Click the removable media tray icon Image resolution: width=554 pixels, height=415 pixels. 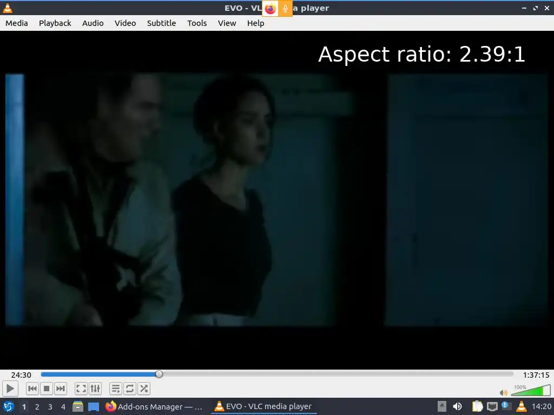pos(441,406)
